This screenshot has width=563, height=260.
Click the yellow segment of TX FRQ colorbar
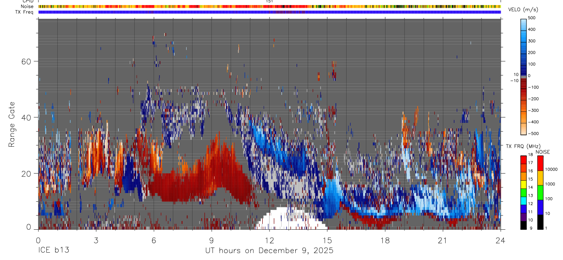[x=523, y=184]
